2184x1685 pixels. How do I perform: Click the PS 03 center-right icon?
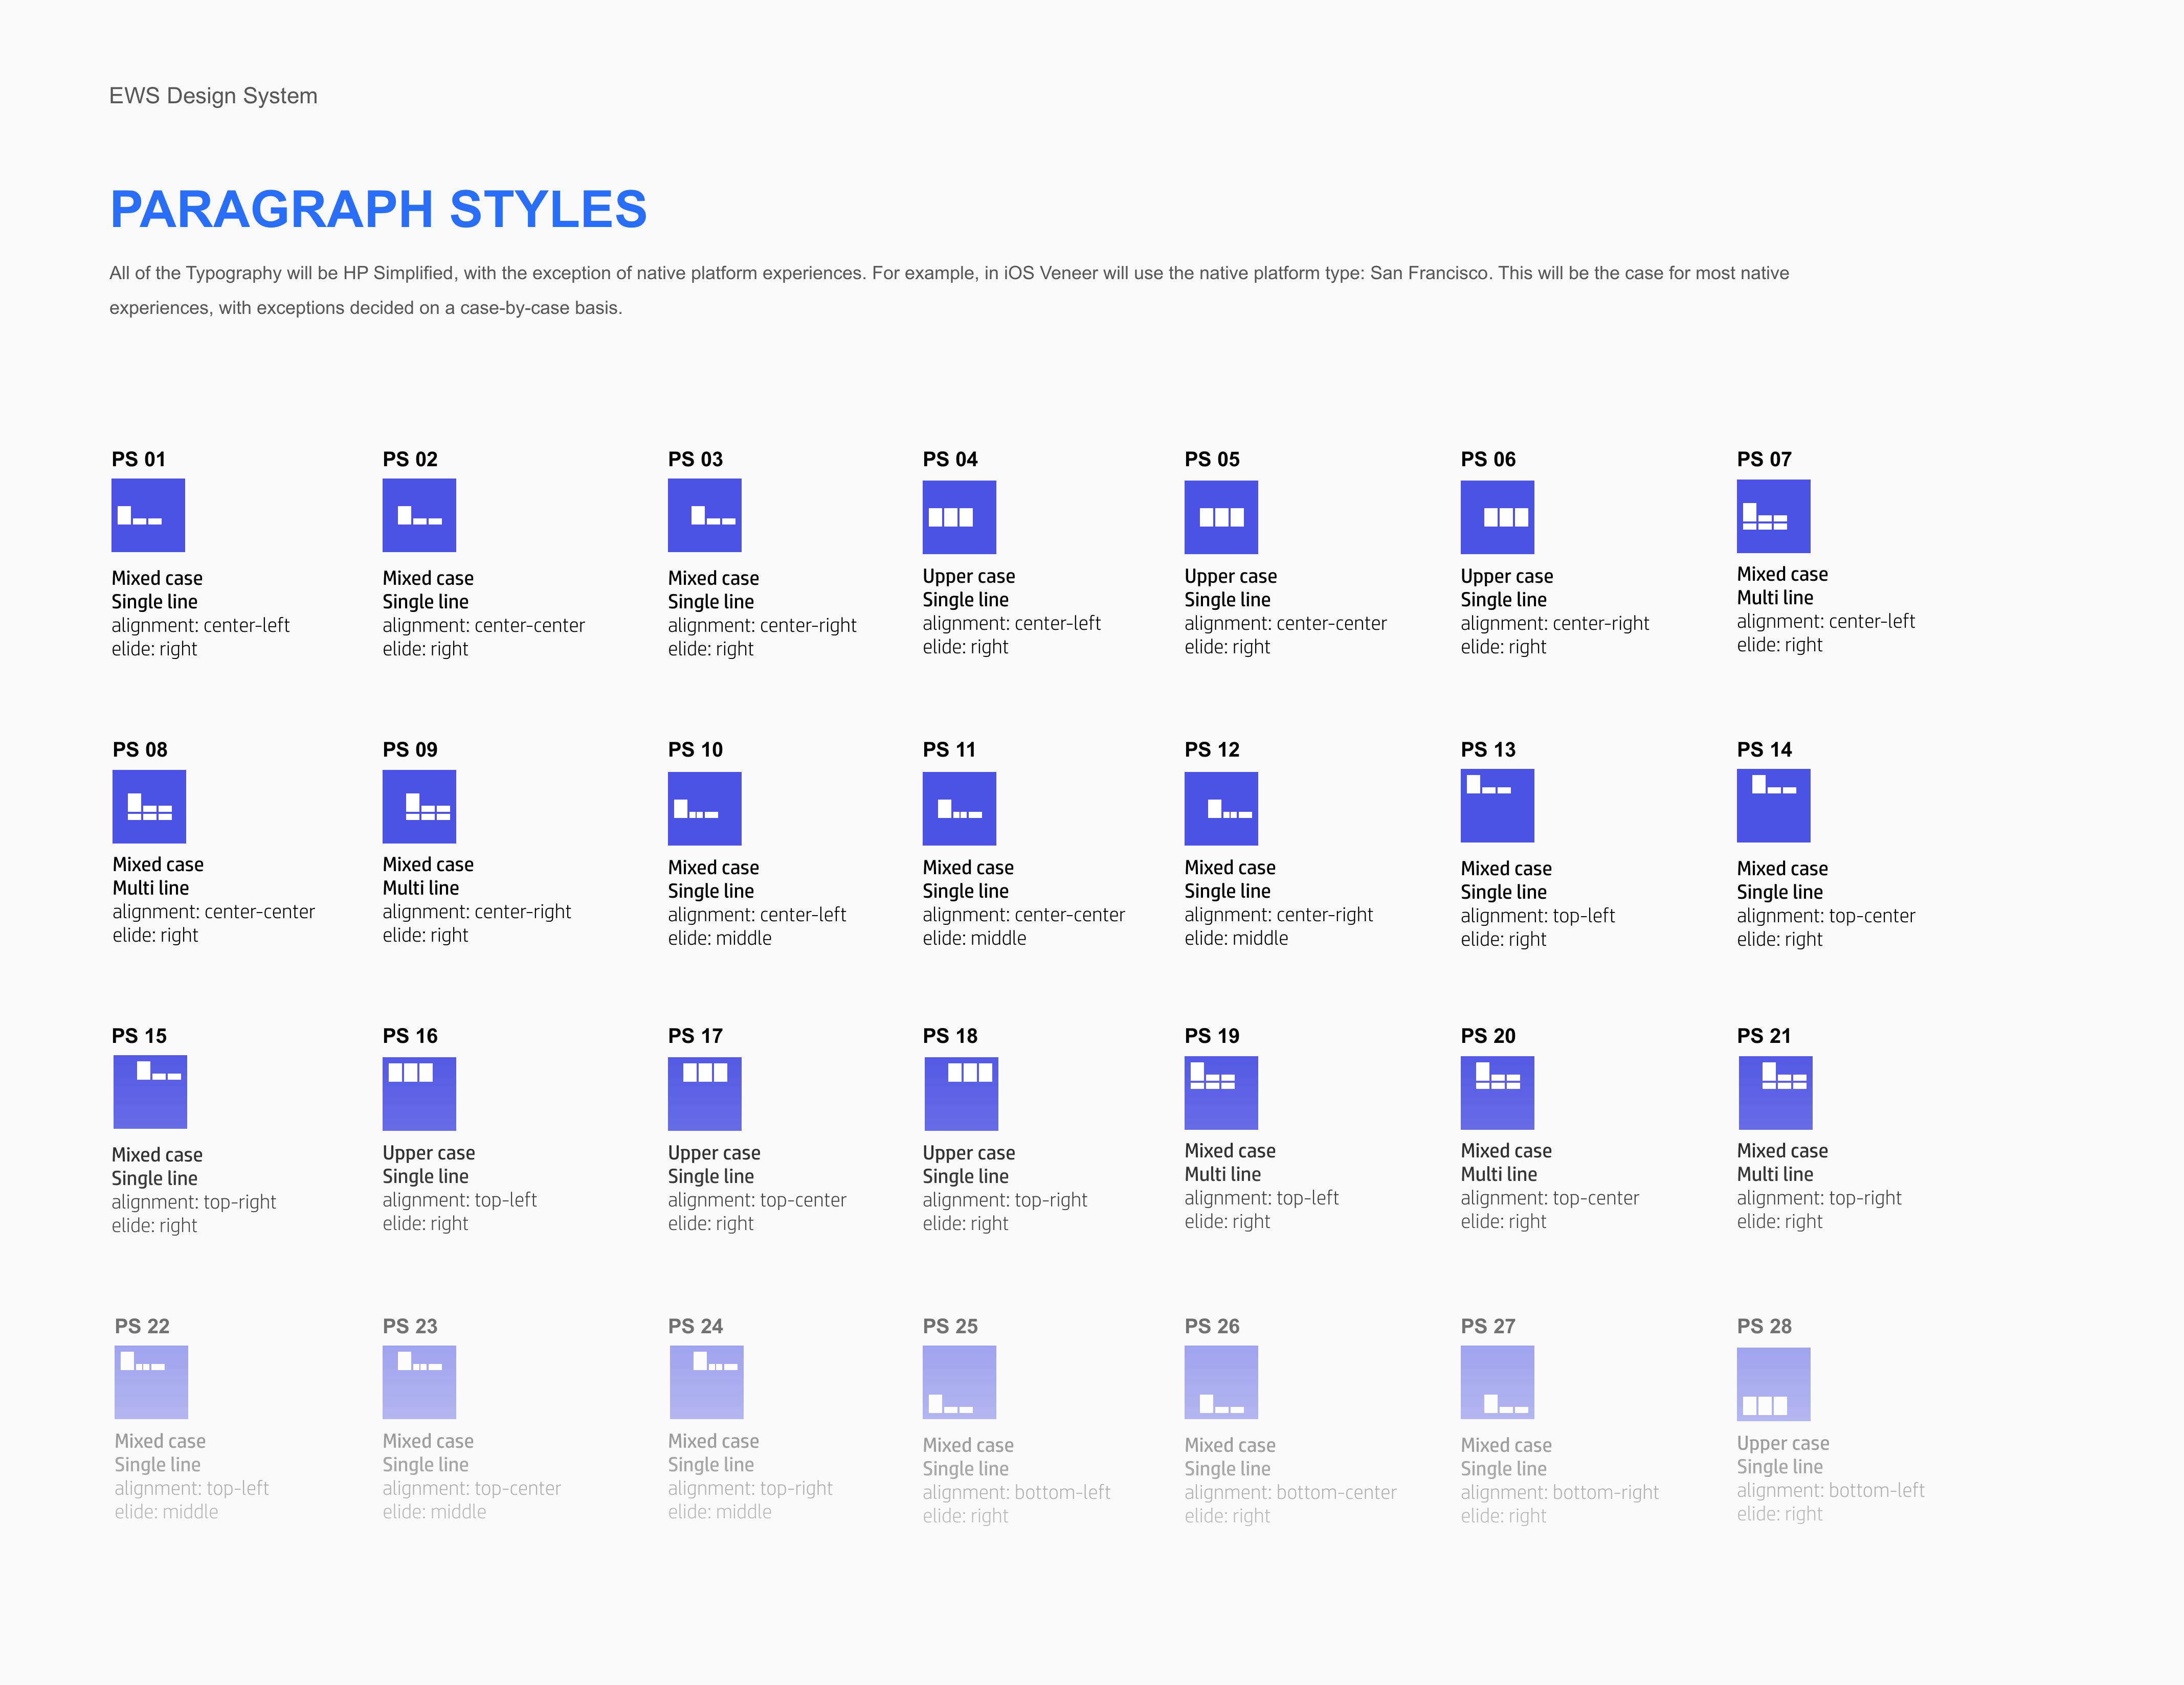(x=705, y=516)
